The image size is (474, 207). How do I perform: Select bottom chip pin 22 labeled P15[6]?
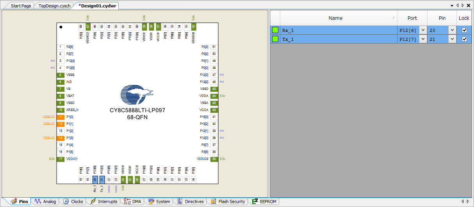click(109, 179)
